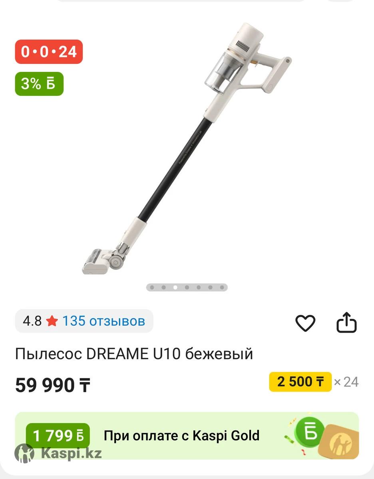Tap the Kaspi.kz logo
Viewport: 374px width, 479px height.
pos(58,454)
